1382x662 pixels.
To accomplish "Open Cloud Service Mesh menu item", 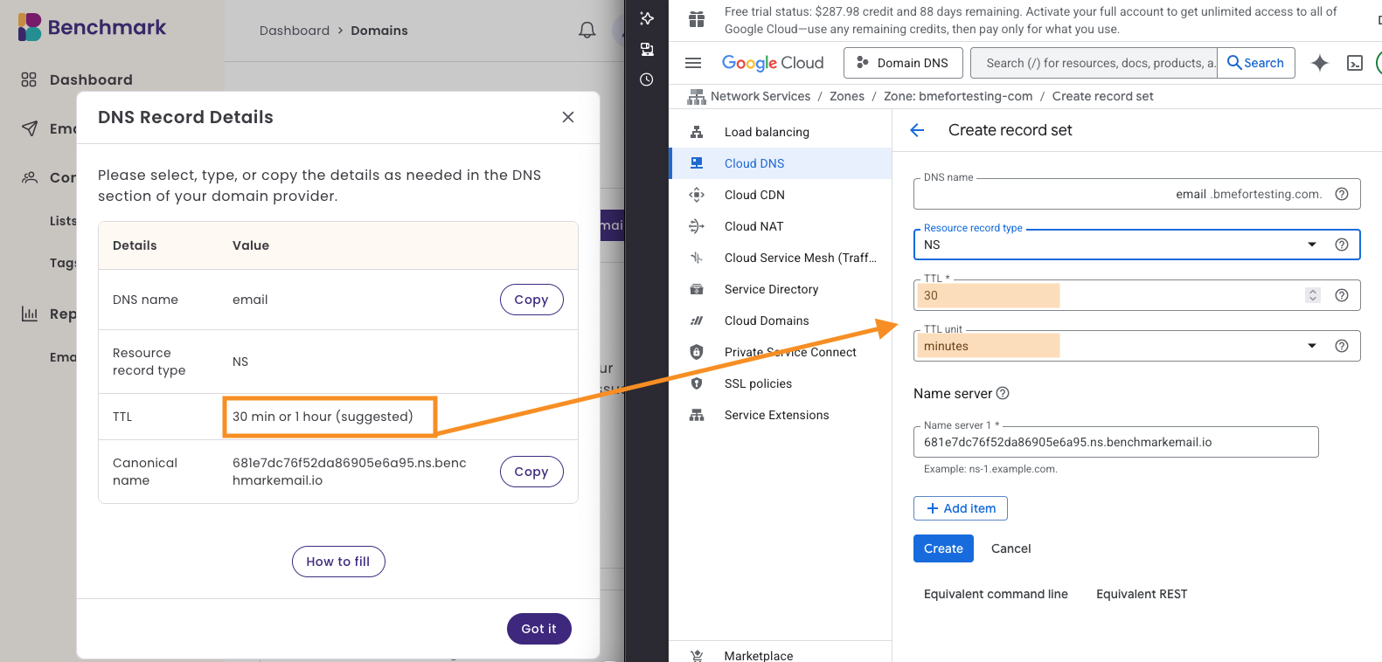I will click(x=781, y=258).
